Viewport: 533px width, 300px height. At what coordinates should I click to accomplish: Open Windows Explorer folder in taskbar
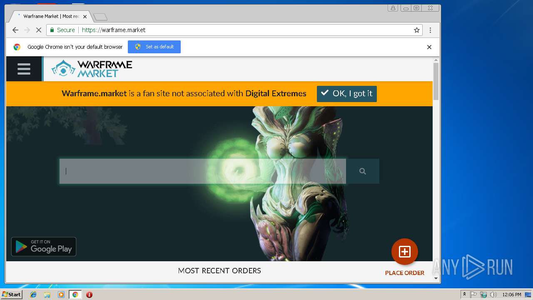tap(47, 295)
